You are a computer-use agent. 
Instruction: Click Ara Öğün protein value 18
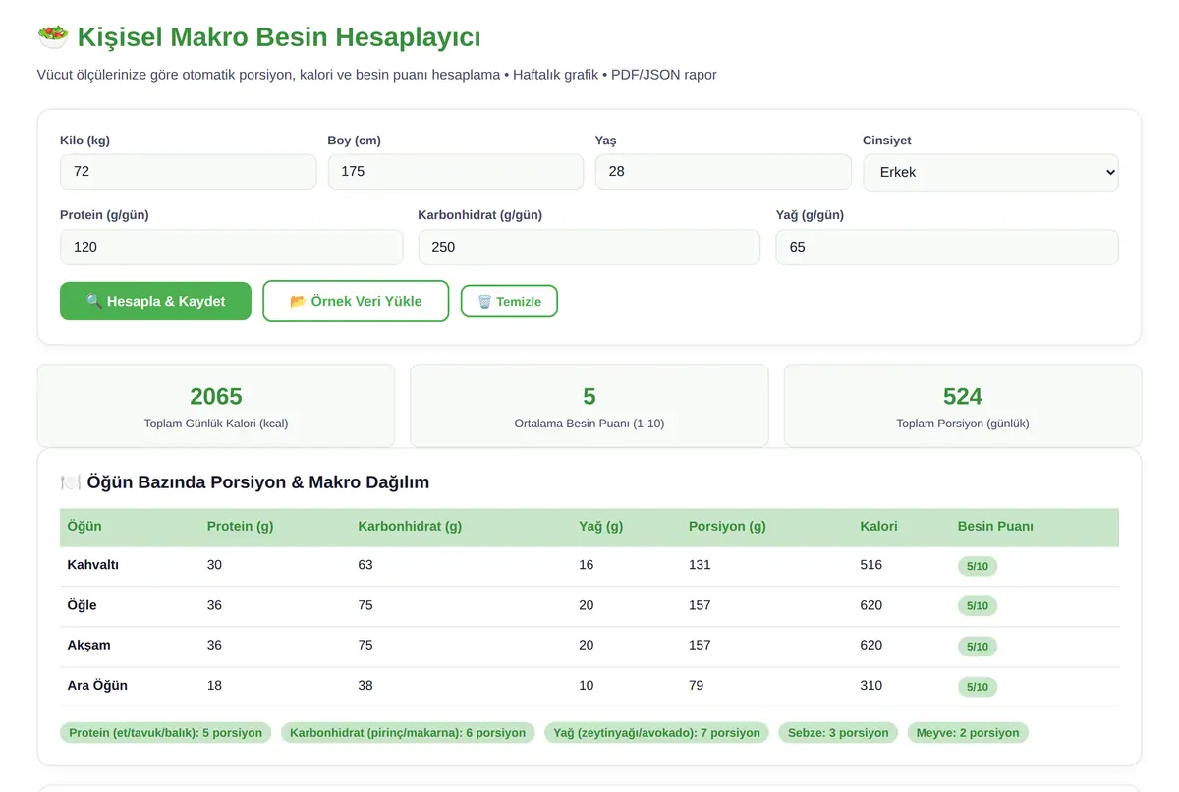[214, 685]
